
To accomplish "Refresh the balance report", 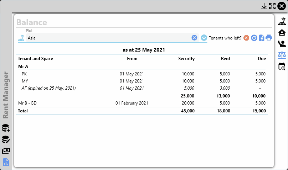I will (254, 38).
